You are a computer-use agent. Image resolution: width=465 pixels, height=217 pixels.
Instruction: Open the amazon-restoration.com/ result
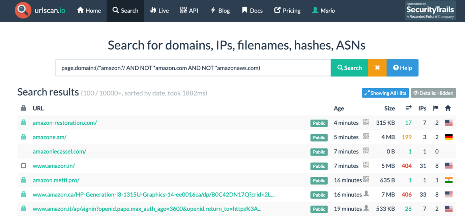click(65, 123)
